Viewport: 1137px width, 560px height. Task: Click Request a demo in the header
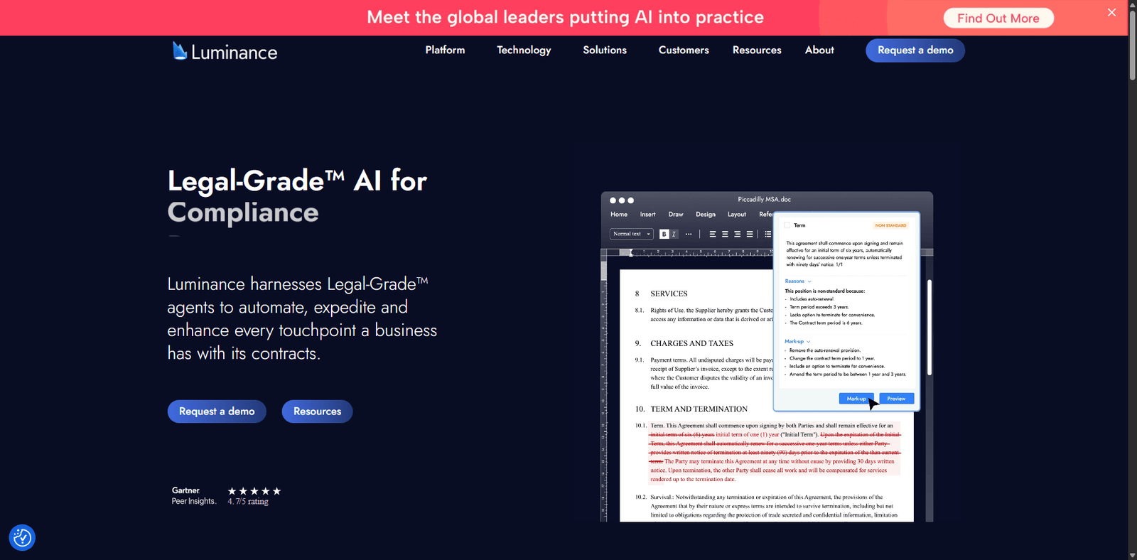pos(915,50)
